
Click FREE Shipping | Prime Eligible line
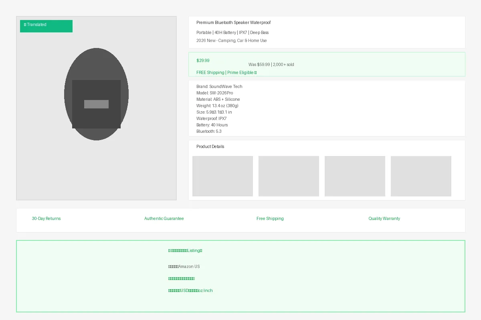[226, 72]
